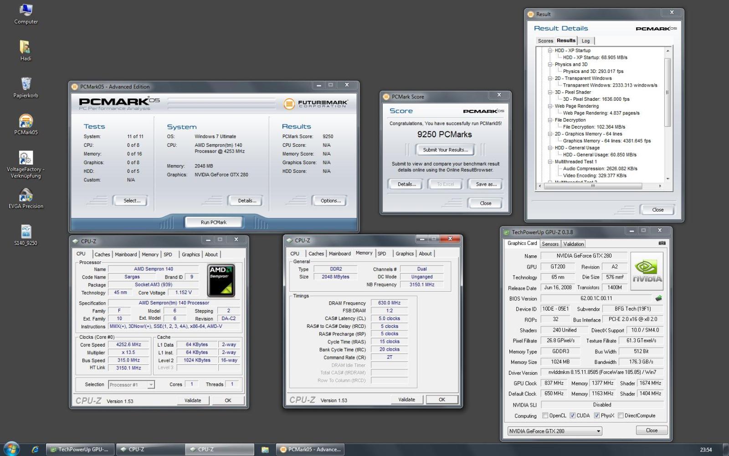Screen dimensions: 729x456
Task: Launch EVGA Precision desktop icon
Action: pyautogui.click(x=26, y=198)
